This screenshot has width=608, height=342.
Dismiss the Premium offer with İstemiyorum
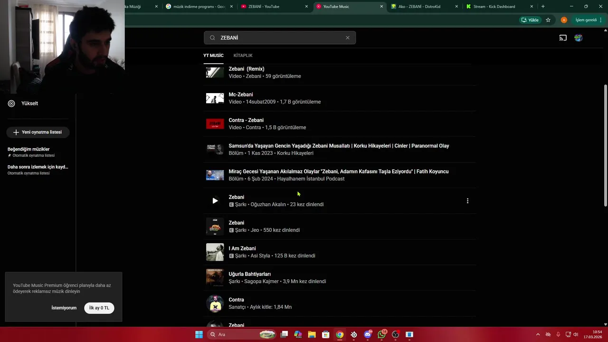click(64, 308)
